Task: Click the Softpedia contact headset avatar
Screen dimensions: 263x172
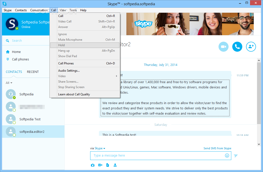Action: [11, 94]
